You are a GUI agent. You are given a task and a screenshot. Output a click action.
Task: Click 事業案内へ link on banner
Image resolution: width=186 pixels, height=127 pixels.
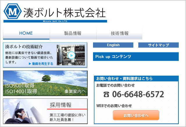75,91
